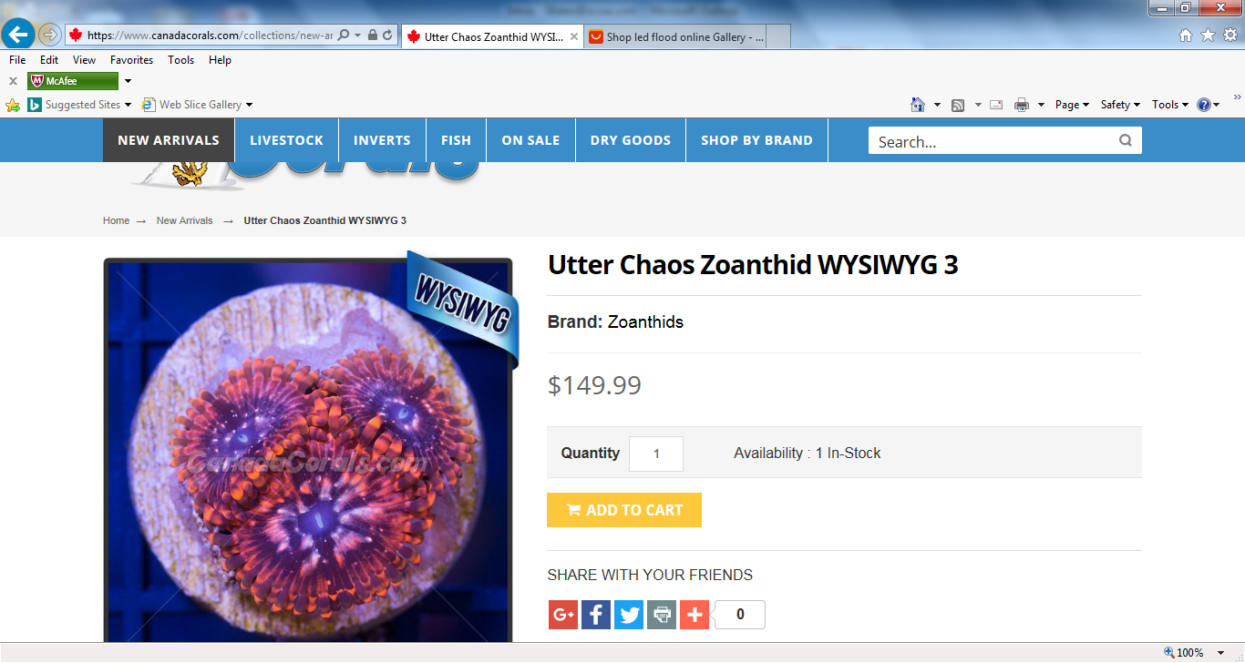
Task: Open the LIVESTOCK navigation menu
Action: (x=286, y=140)
